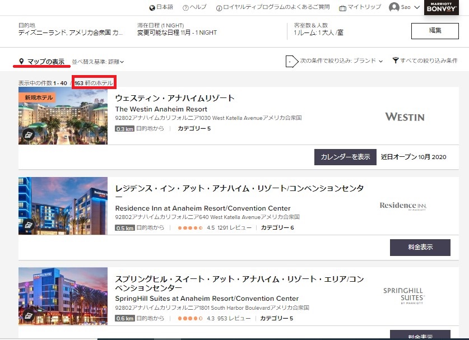
Task: Click Westin カテゴリー 5 label
Action: 194,129
